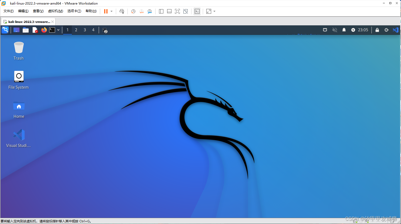
Task: Close the kali-linux-2022.3-vmware tab
Action: (53, 22)
